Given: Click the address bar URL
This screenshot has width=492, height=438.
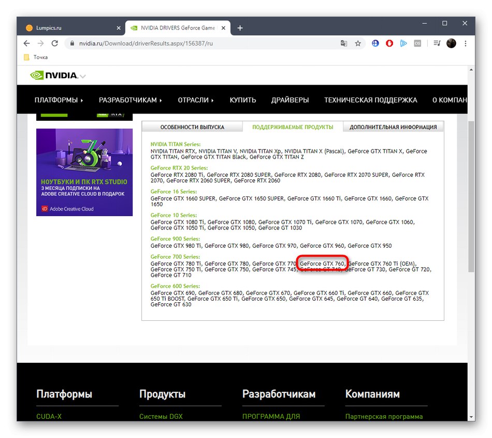Looking at the screenshot, I should click(146, 44).
